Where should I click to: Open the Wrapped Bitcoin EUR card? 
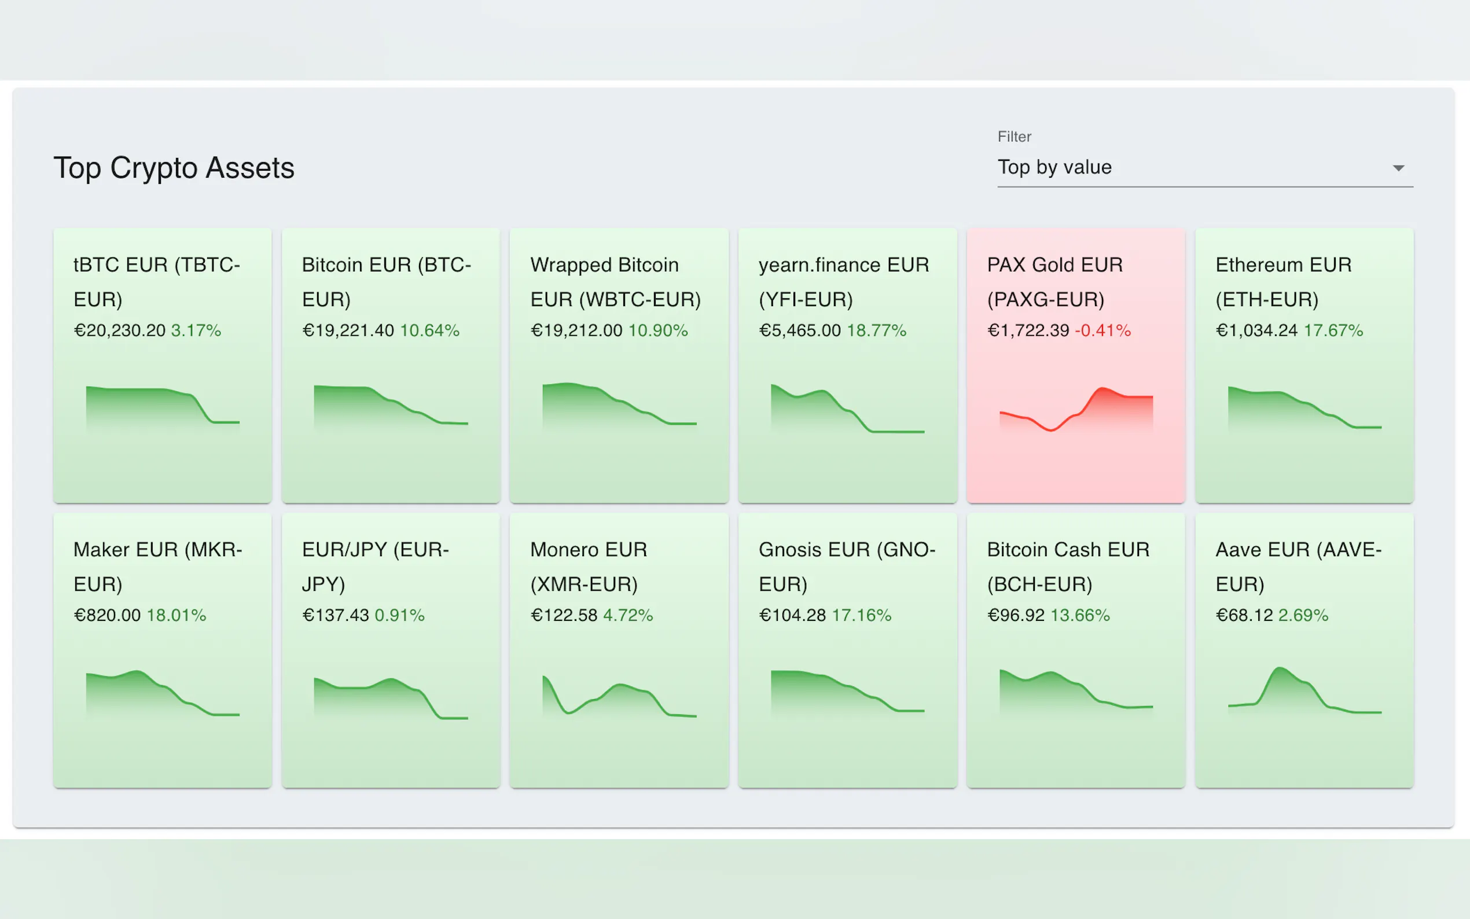point(619,365)
